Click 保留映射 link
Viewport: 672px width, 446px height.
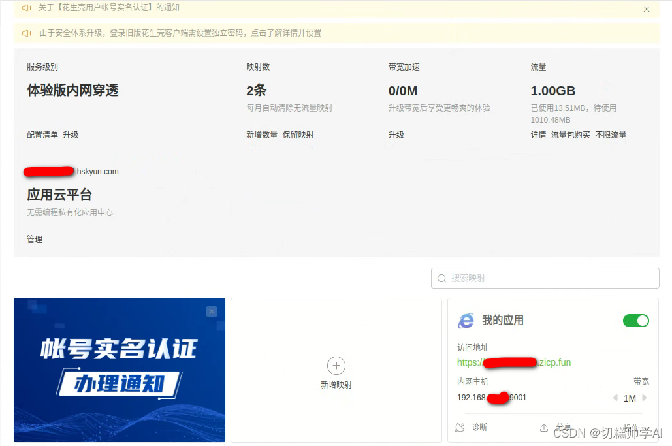[x=298, y=135]
